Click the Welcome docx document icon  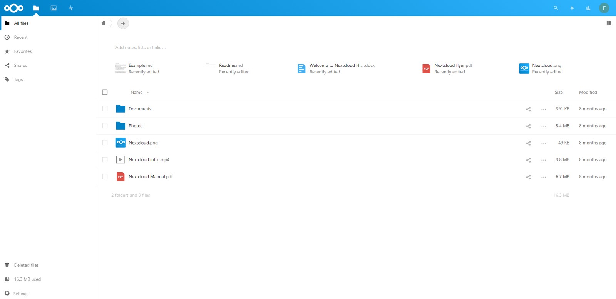301,69
